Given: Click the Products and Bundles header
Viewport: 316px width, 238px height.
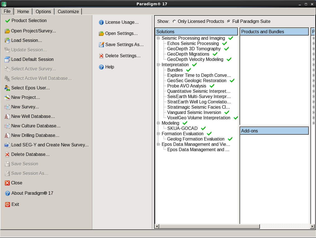Looking at the screenshot, I should click(x=274, y=32).
